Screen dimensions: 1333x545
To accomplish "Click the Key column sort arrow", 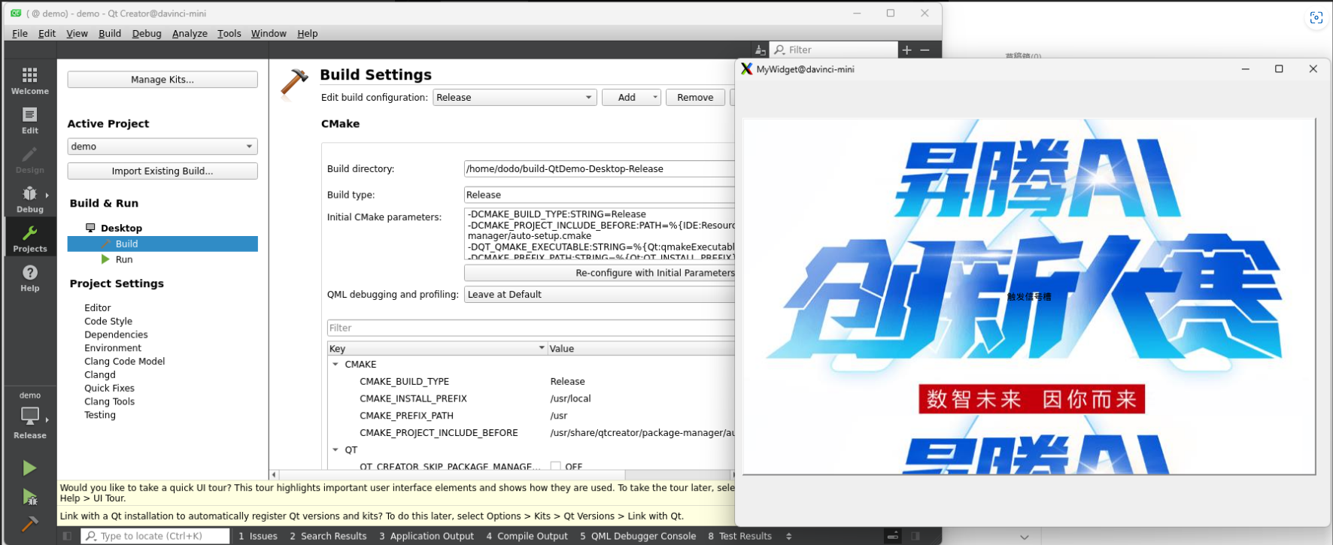I will point(542,348).
